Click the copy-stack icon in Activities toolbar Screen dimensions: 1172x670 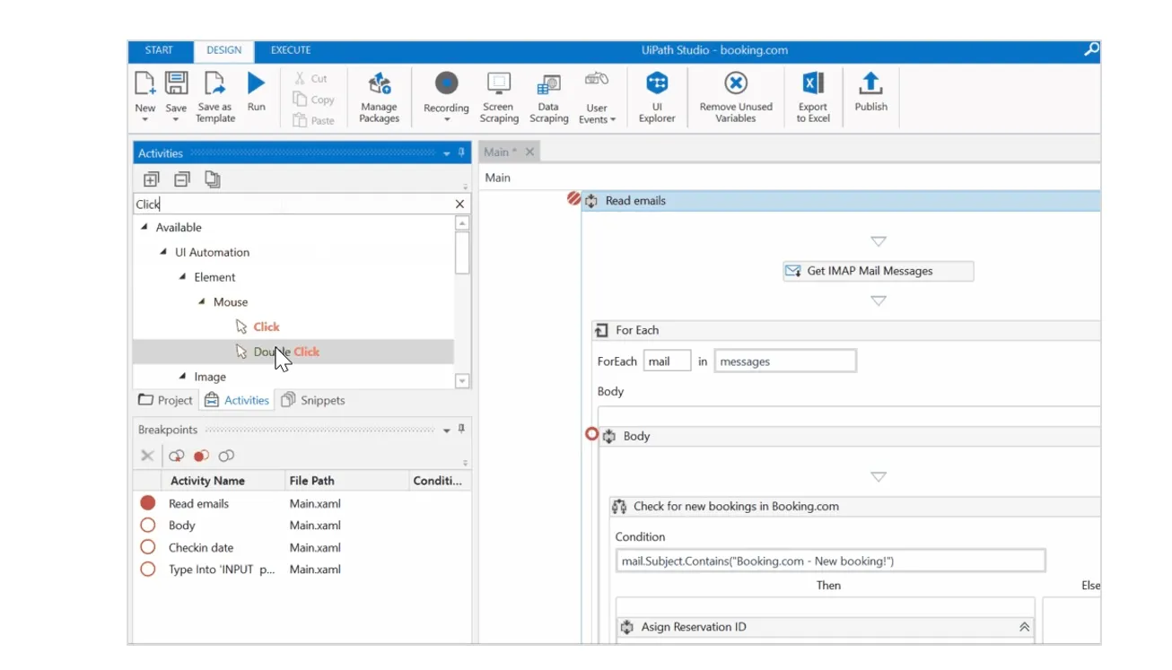(x=213, y=179)
